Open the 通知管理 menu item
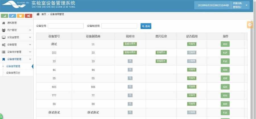Image resolution: width=256 pixels, height=119 pixels. [x=17, y=23]
